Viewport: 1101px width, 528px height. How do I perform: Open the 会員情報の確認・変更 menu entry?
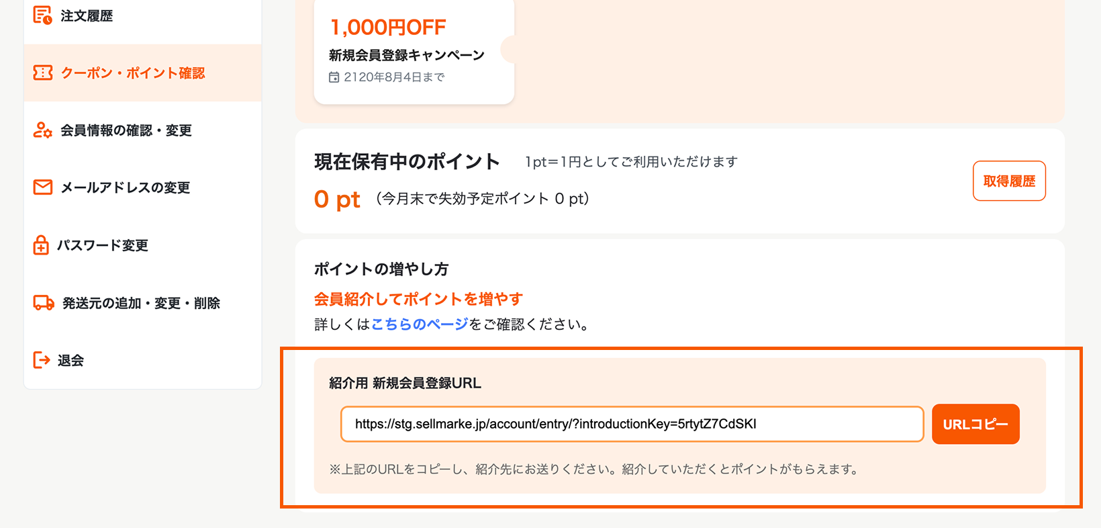coord(127,130)
